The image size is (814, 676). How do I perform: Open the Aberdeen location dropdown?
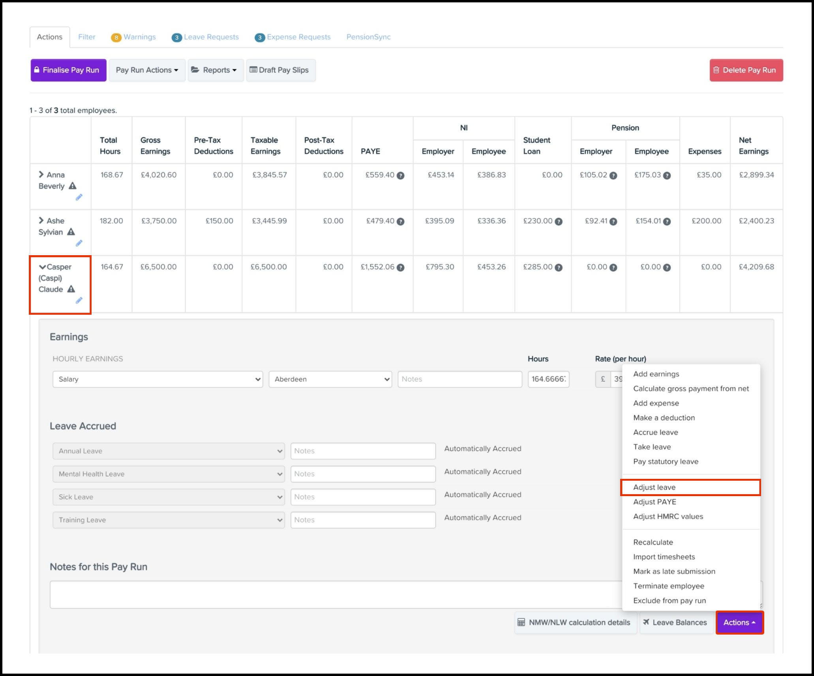pos(330,379)
